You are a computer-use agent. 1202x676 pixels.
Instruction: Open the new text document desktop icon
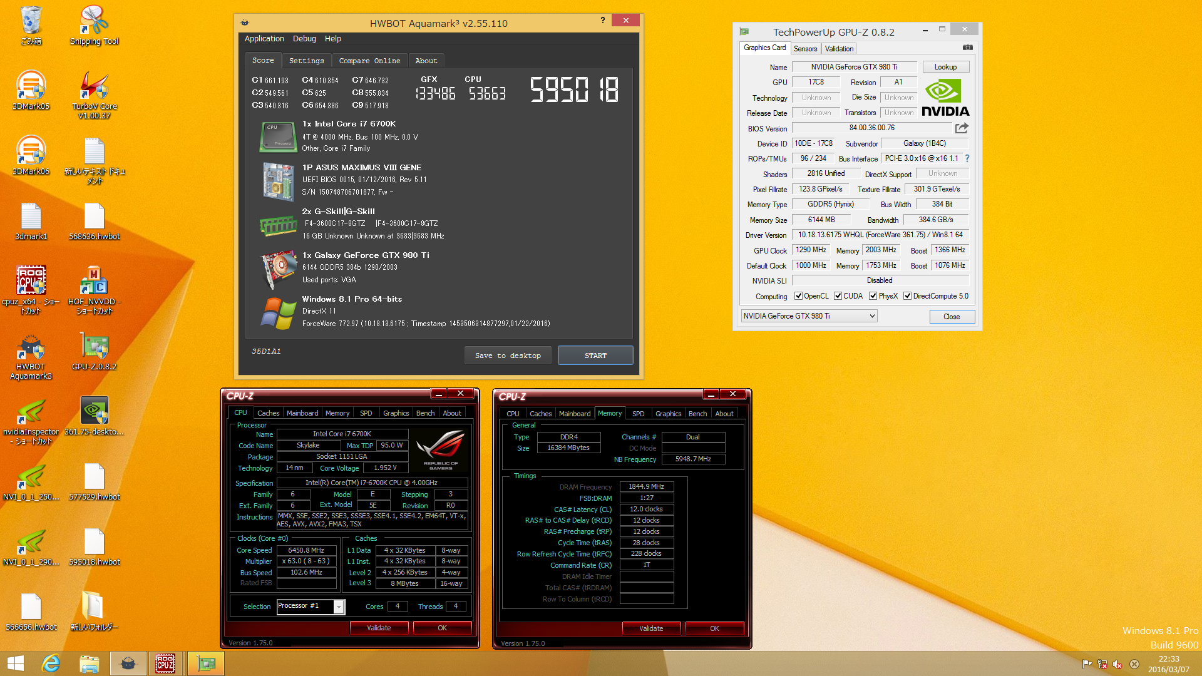[95, 160]
